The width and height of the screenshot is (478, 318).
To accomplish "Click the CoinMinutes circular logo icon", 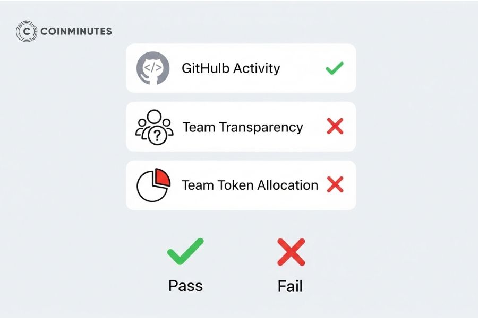I will point(27,31).
